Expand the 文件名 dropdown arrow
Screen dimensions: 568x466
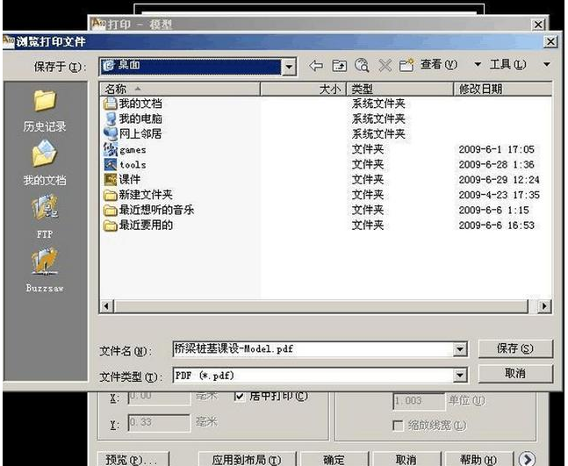pyautogui.click(x=459, y=349)
